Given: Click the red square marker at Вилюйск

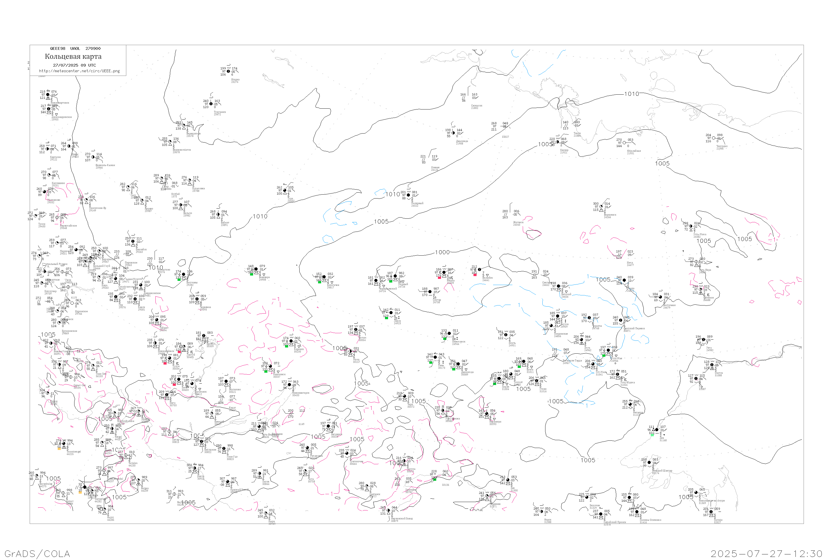Looking at the screenshot, I should click(x=475, y=275).
